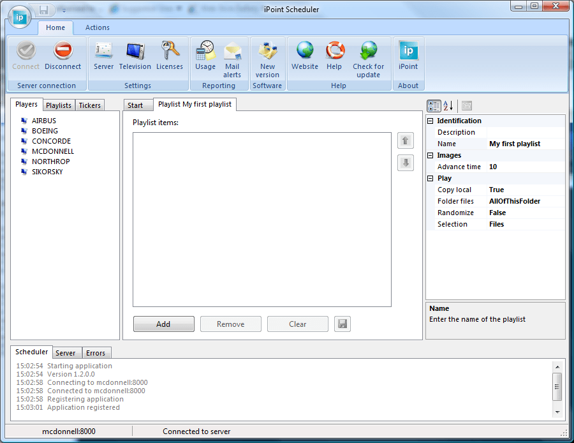Switch to the Actions ribbon tab
This screenshot has width=574, height=443.
click(98, 27)
